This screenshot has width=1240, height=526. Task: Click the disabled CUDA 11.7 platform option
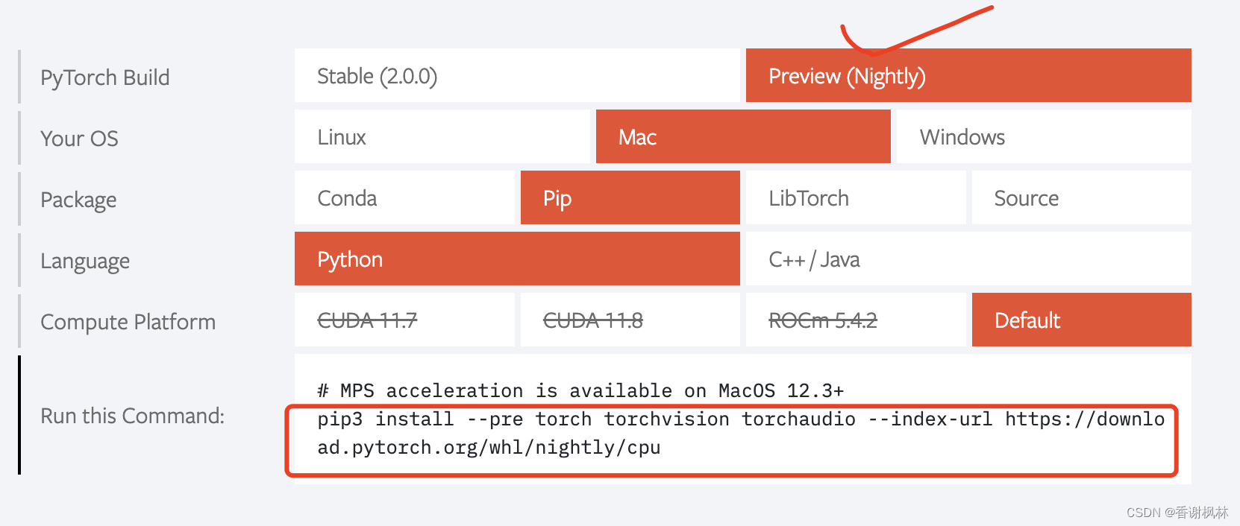pyautogui.click(x=404, y=320)
